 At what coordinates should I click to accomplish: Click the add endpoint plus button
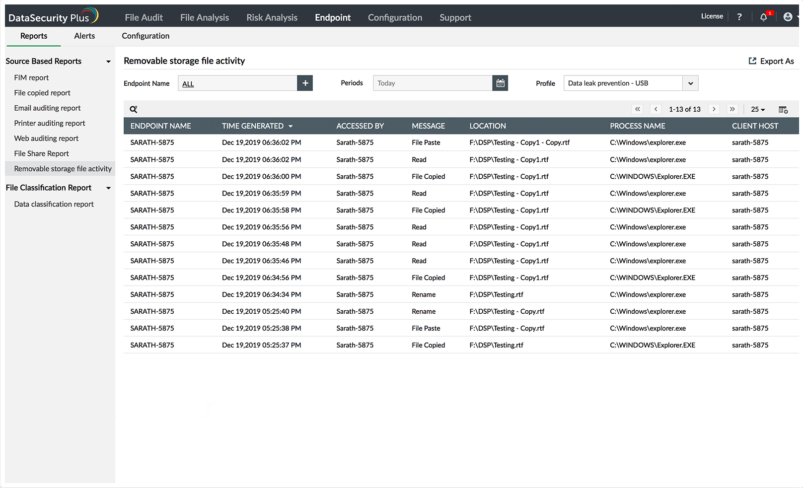305,83
